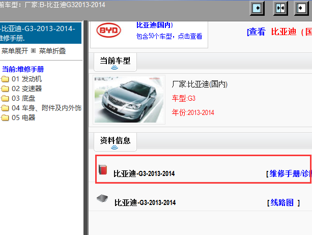The width and height of the screenshot is (312, 235).
Task: Select 04 车身、附件及内外饰 tree item
Action: coord(46,108)
